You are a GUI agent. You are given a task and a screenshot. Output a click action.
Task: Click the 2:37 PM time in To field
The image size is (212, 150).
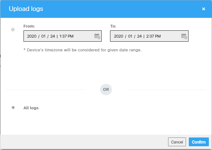[x=153, y=36]
